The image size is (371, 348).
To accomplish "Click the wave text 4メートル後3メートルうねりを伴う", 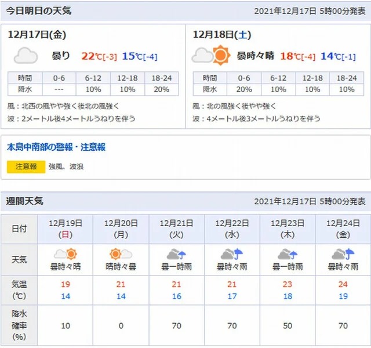I will [x=264, y=118].
